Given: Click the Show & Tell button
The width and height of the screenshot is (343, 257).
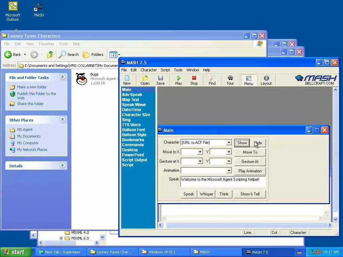Looking at the screenshot, I should point(250,194).
